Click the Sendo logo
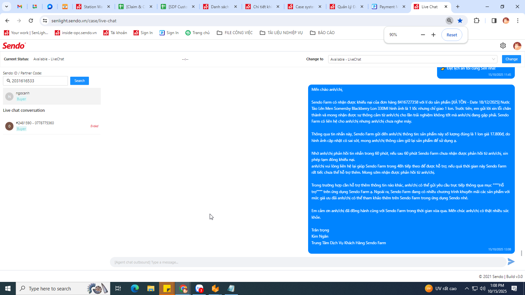 click(14, 46)
